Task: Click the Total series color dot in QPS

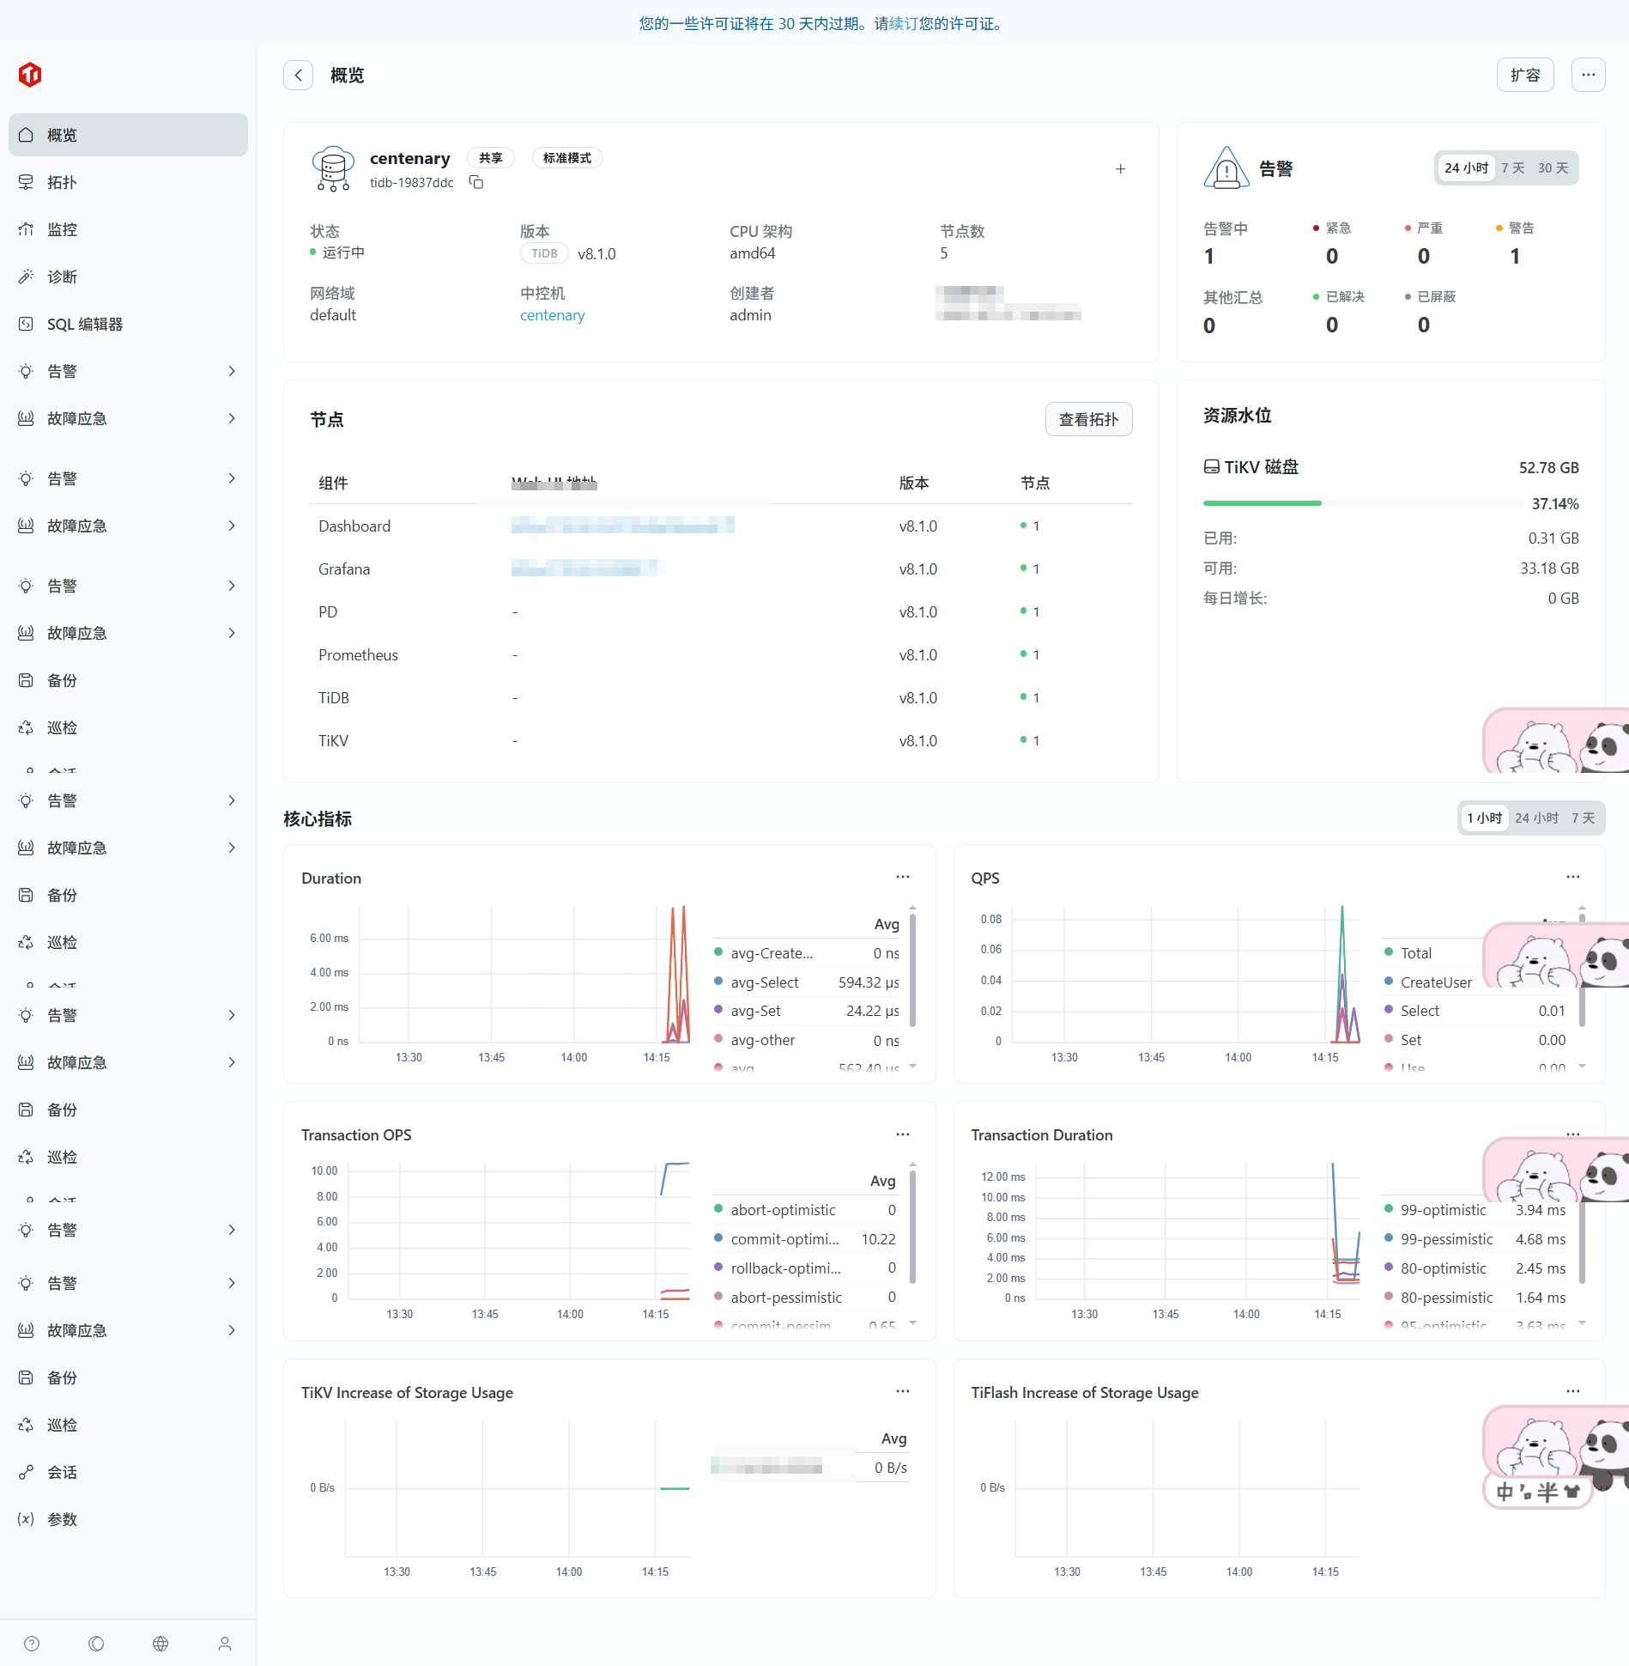Action: pyautogui.click(x=1389, y=952)
